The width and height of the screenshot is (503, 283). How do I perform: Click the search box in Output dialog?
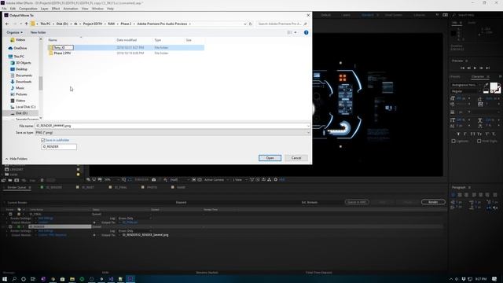pos(282,24)
